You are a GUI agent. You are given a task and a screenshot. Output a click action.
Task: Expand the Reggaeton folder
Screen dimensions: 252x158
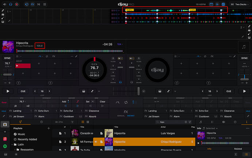[x=15, y=150]
